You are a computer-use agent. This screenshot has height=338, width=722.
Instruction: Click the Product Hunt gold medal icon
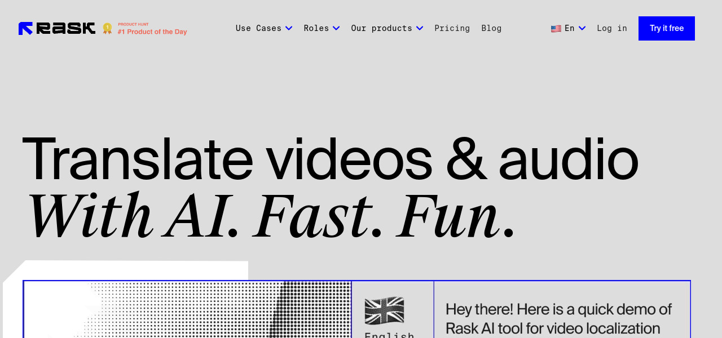pyautogui.click(x=107, y=28)
